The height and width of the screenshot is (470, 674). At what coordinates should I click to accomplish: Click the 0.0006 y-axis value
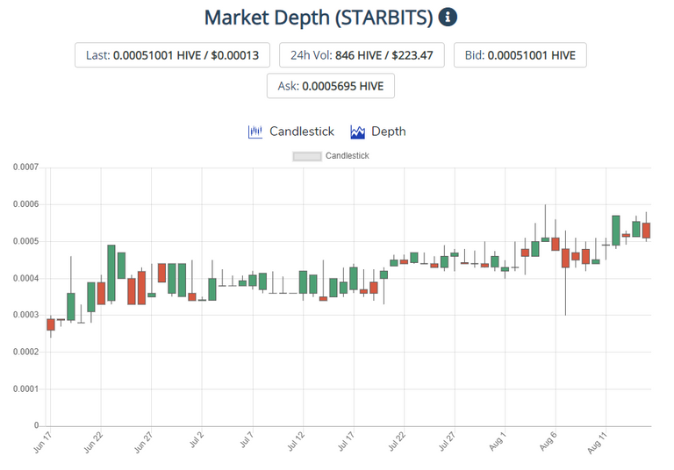coord(25,204)
